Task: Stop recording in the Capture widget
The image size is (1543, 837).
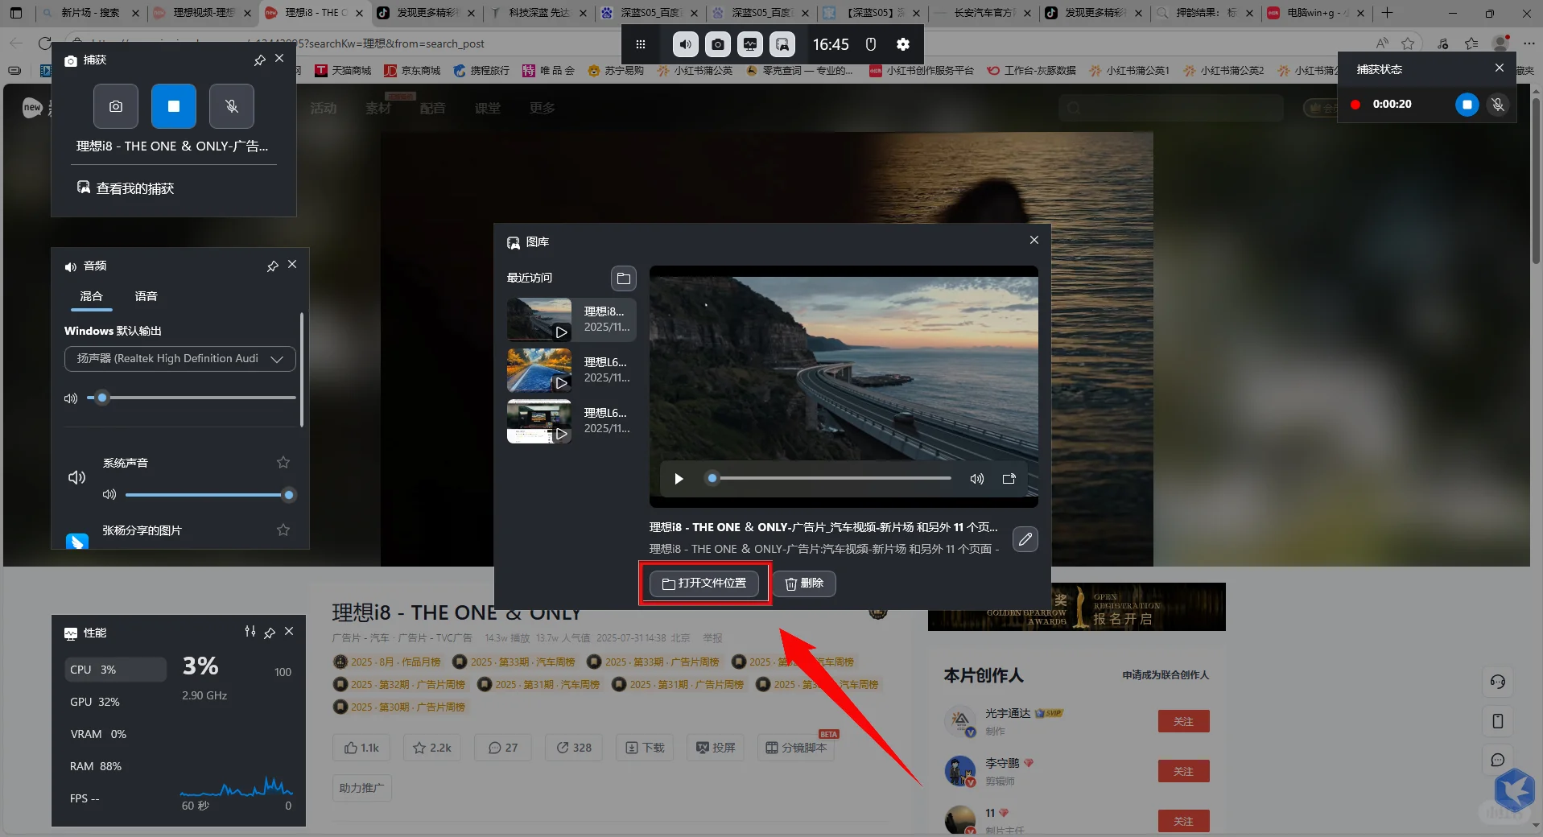Action: [174, 106]
